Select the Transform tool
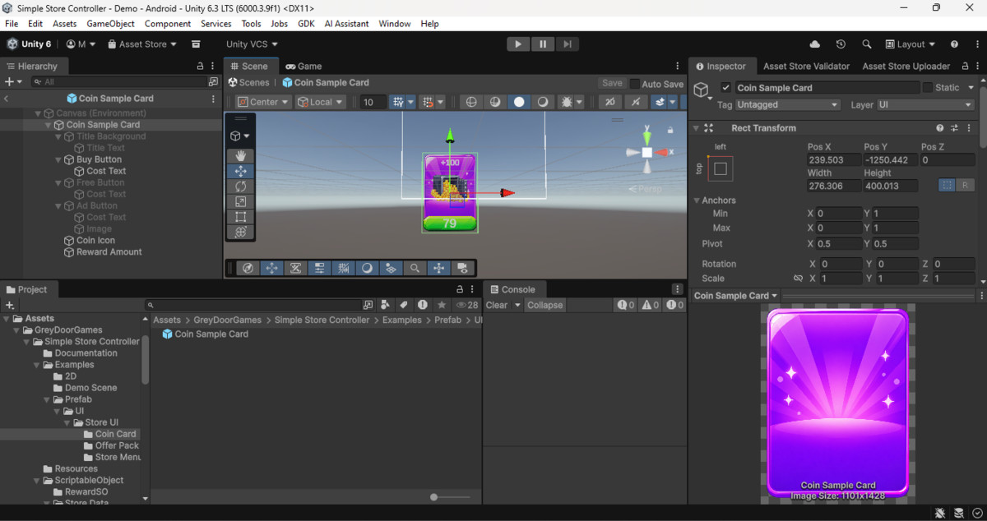The width and height of the screenshot is (987, 521). click(240, 233)
